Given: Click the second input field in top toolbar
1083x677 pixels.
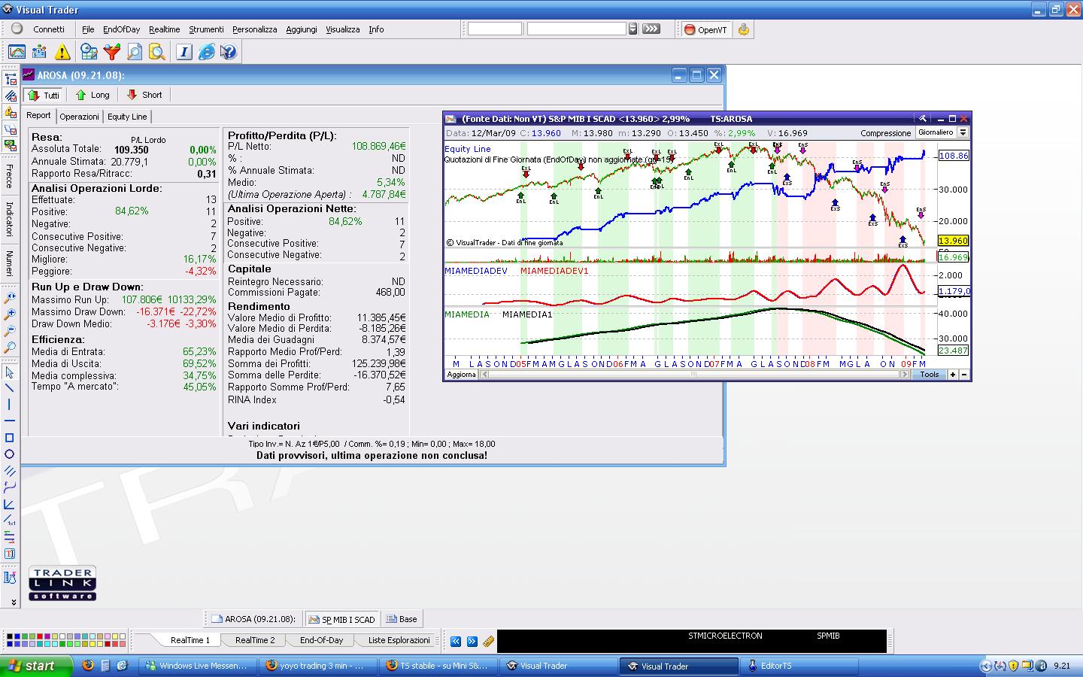Looking at the screenshot, I should pyautogui.click(x=577, y=29).
